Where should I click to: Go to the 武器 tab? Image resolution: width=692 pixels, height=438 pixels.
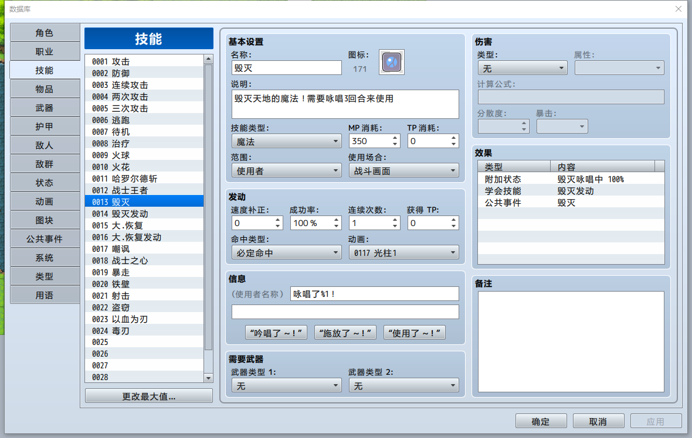pos(45,108)
